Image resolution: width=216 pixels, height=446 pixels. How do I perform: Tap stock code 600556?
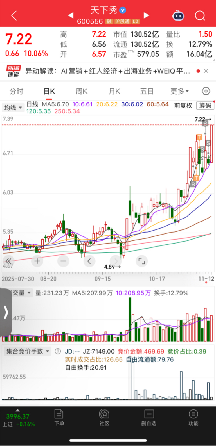click(90, 21)
